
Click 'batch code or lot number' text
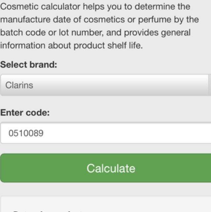52,32
